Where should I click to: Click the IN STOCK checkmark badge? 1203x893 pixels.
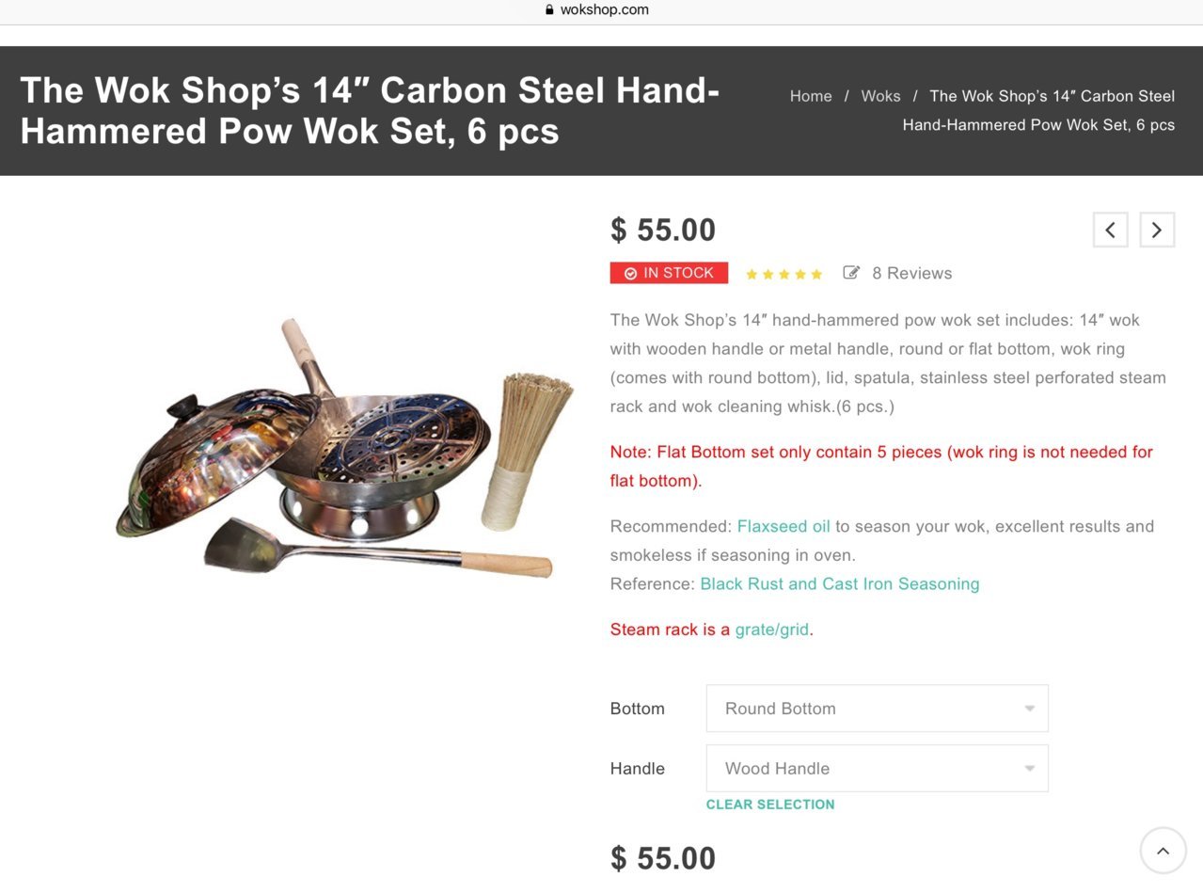pos(669,273)
